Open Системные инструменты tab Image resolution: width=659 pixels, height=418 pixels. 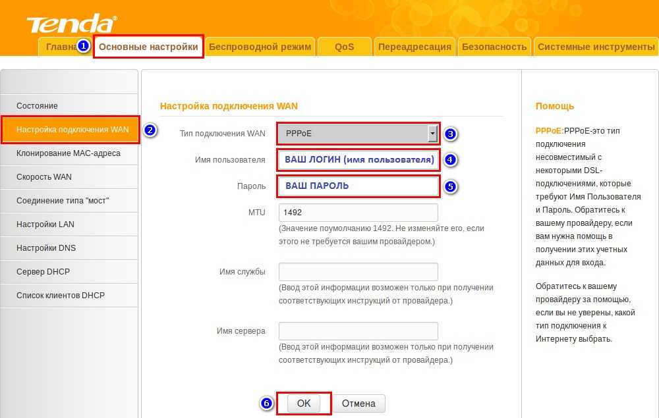(596, 47)
